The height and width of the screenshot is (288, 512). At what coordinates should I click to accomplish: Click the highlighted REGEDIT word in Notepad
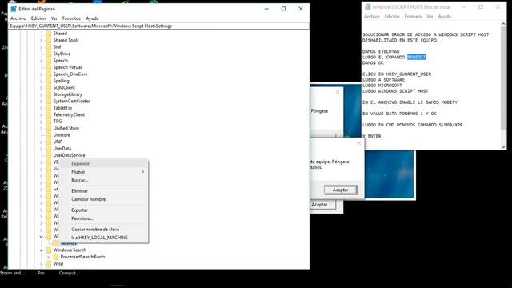click(416, 57)
